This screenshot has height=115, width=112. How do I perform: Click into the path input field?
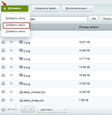pos(58,19)
